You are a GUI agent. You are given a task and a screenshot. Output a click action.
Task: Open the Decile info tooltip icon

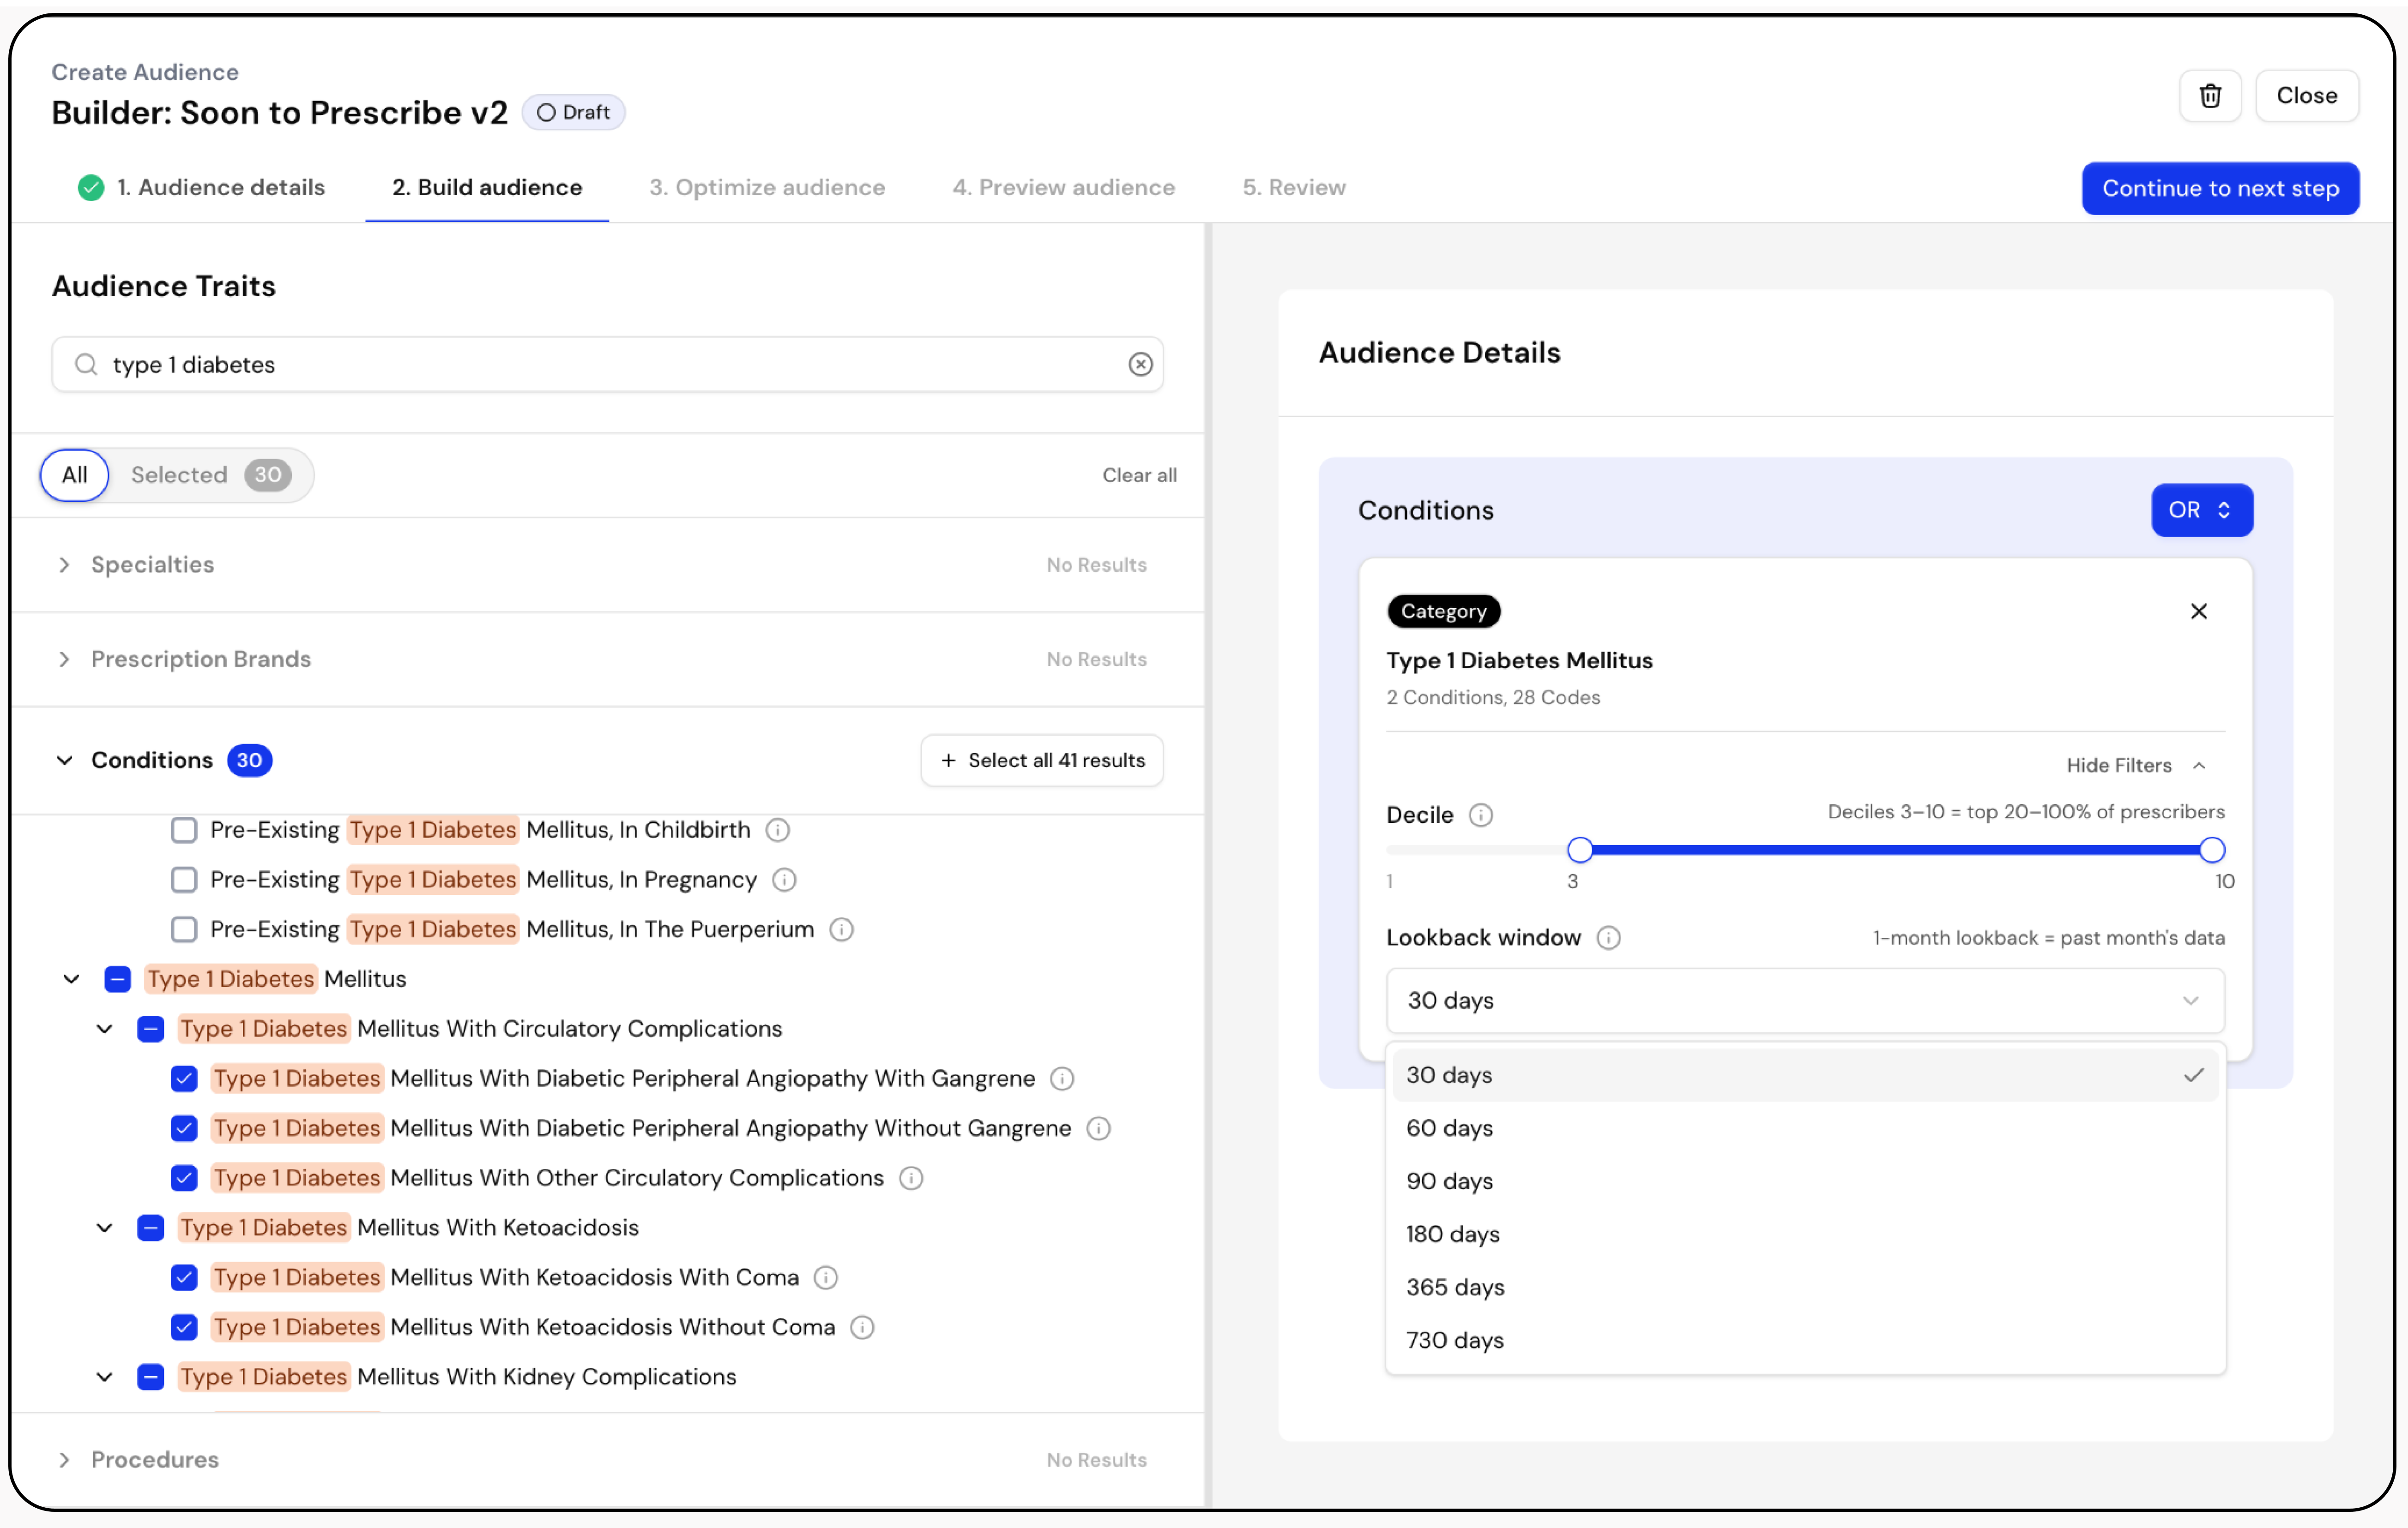[1480, 815]
